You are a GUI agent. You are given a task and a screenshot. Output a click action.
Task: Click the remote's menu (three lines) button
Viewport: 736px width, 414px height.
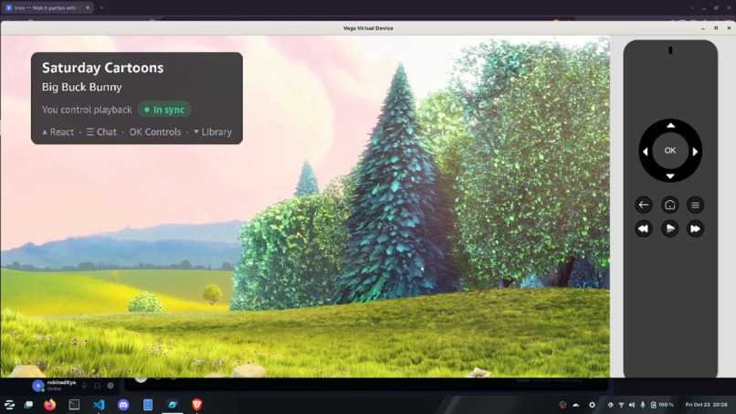pos(695,205)
